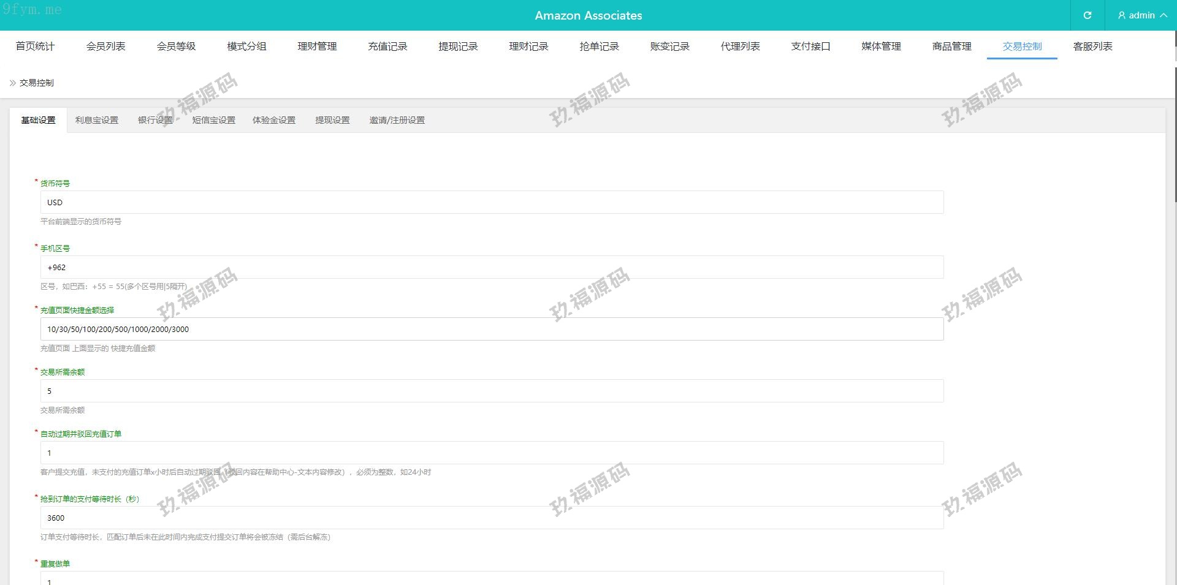Open the admin user dropdown

click(x=1141, y=15)
